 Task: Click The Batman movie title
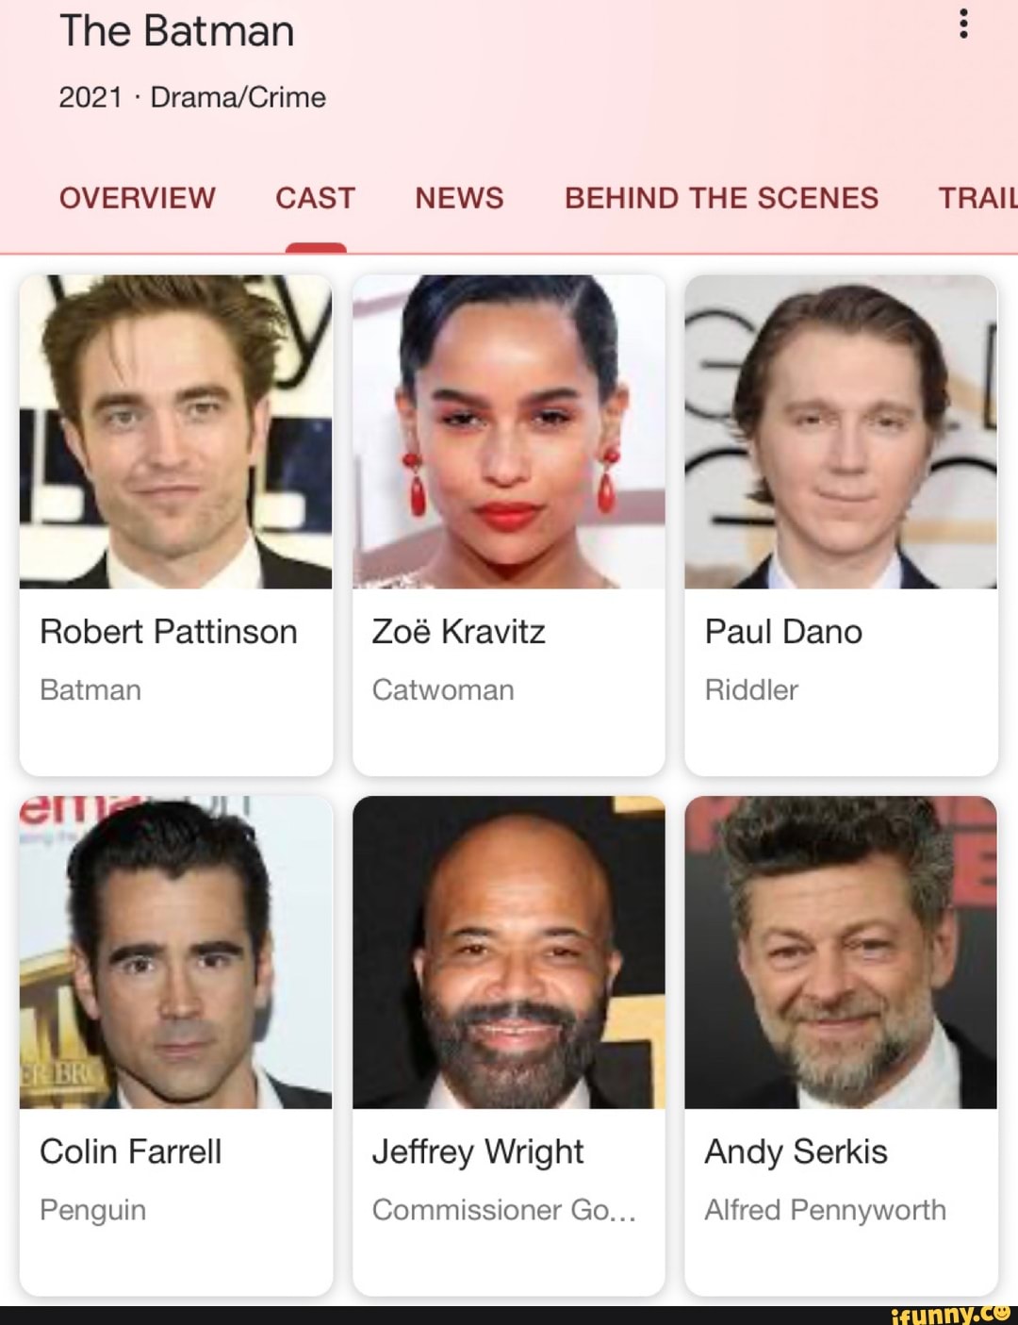click(177, 31)
